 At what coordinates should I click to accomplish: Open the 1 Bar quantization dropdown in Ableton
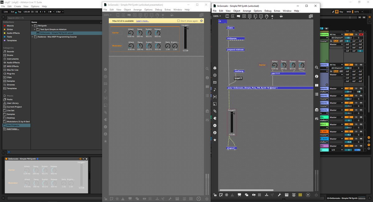coord(59,11)
